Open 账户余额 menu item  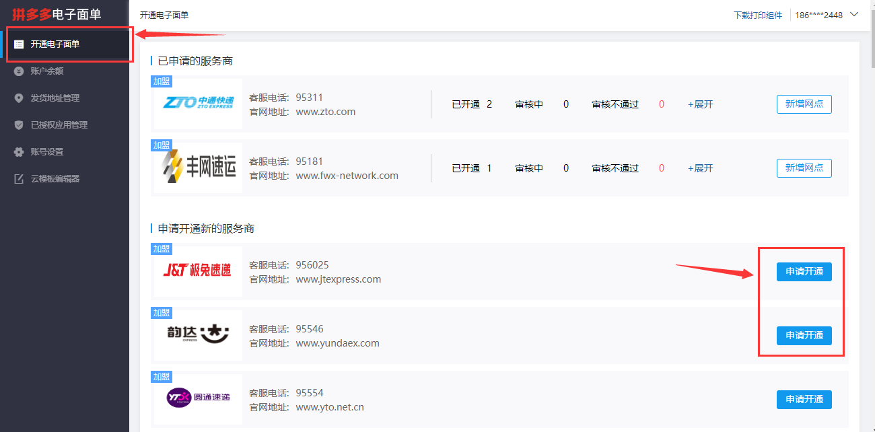[x=65, y=71]
